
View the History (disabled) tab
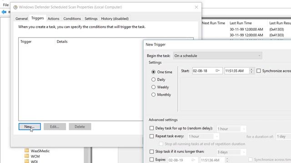tap(115, 19)
